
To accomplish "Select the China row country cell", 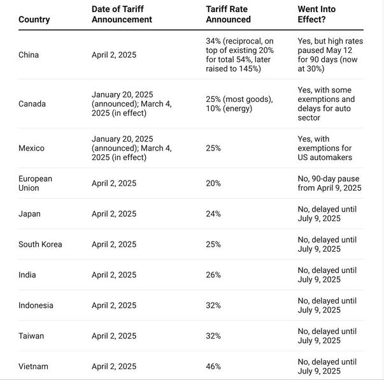I will (x=29, y=55).
